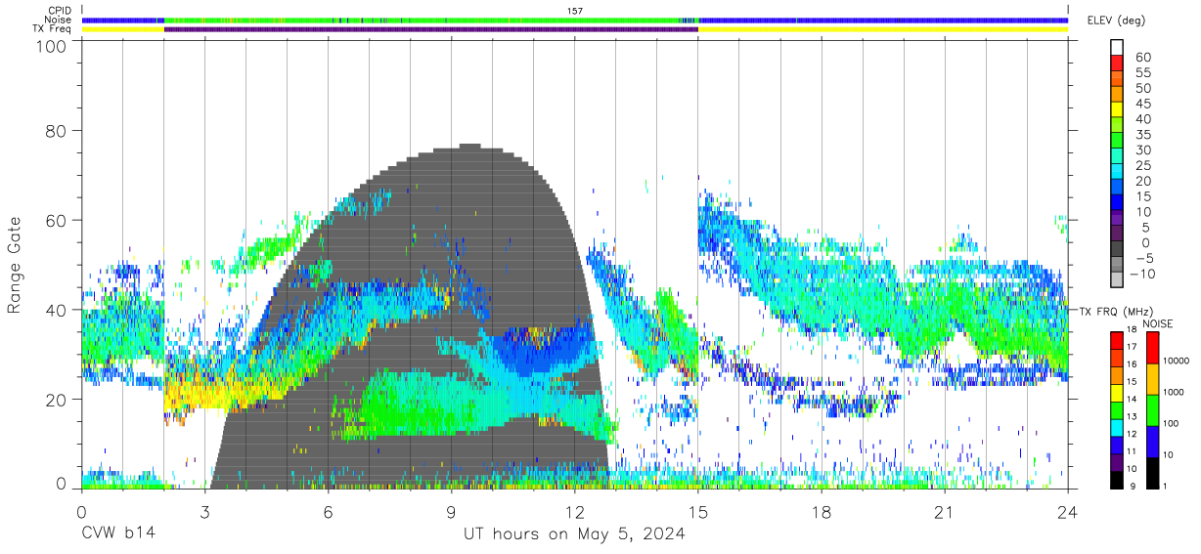
Task: Click the elevation label 60 on colorbar
Action: [x=1143, y=57]
